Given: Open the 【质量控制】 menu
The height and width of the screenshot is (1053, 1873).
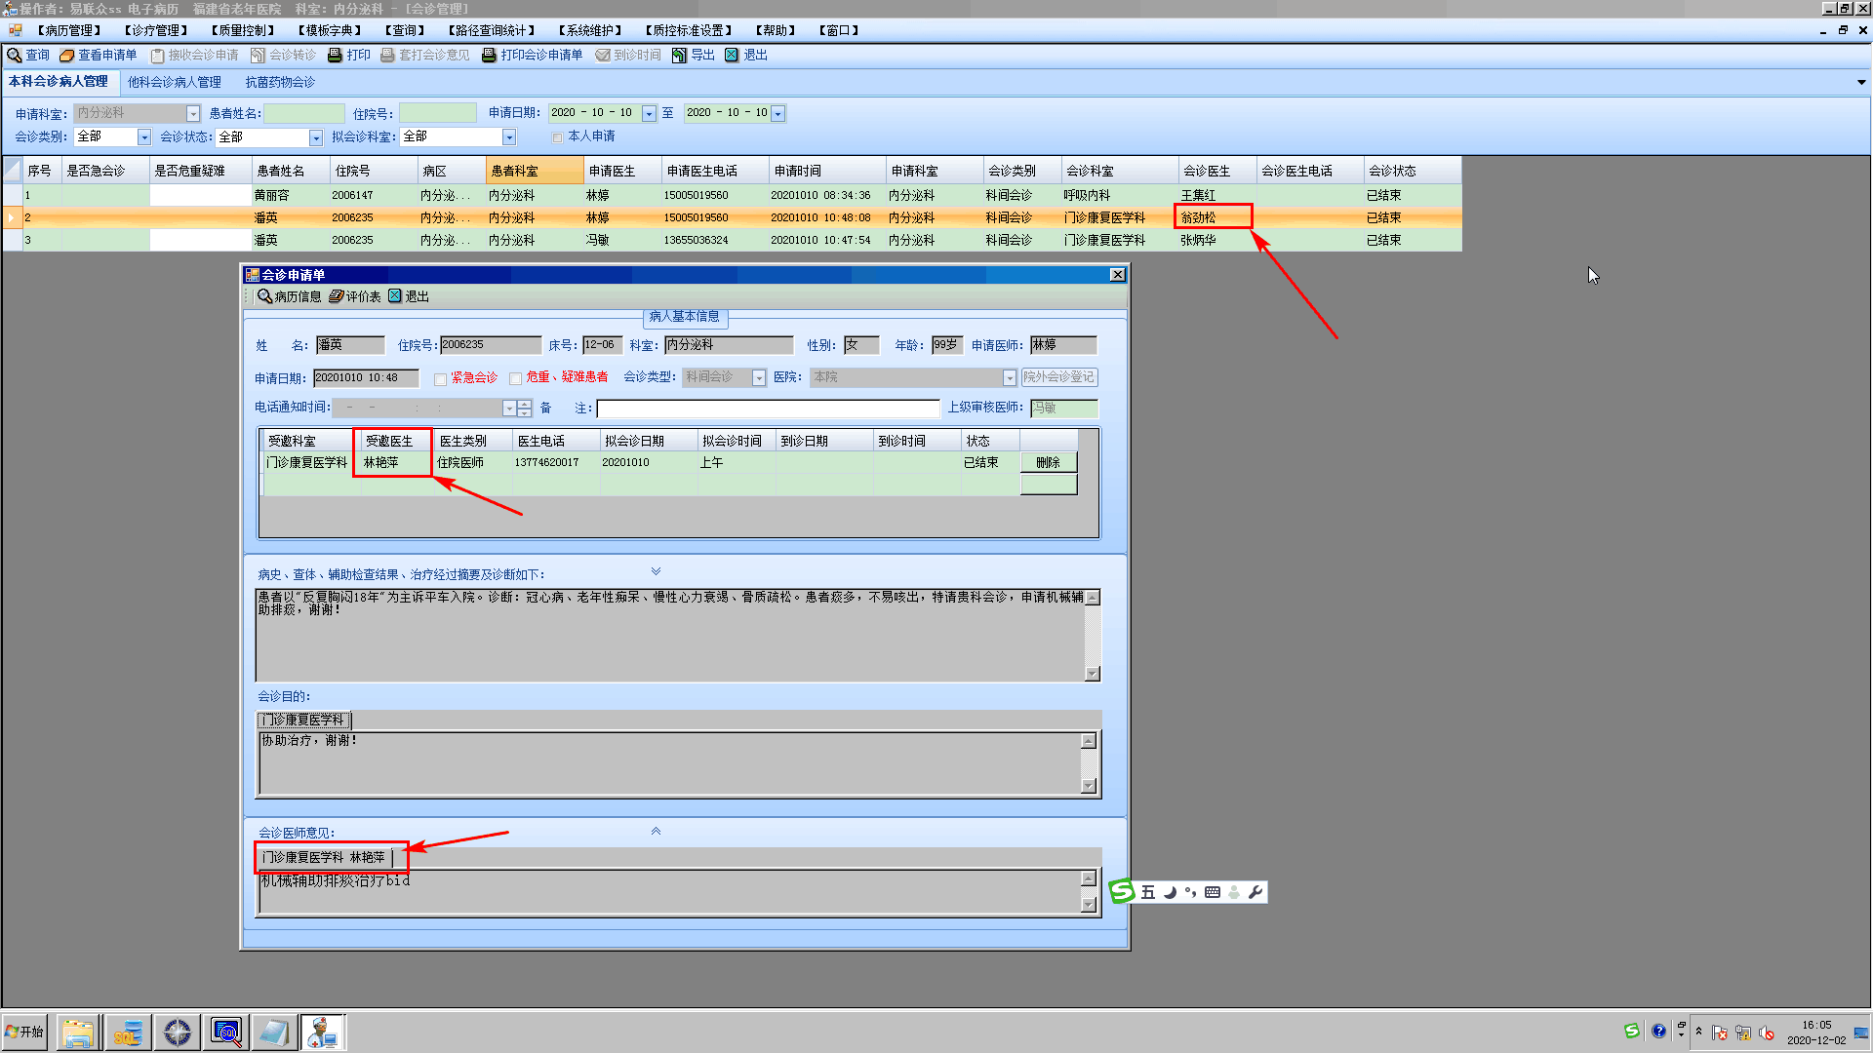Looking at the screenshot, I should click(x=243, y=30).
